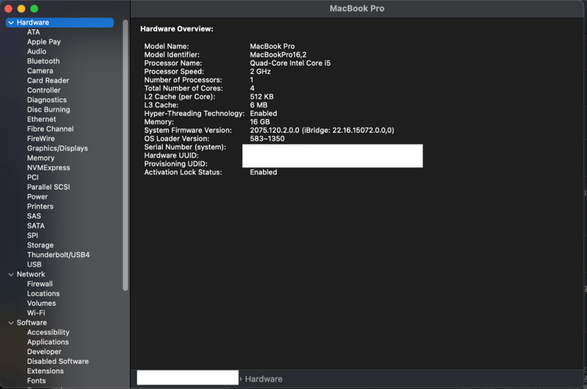Select SAS entry
Screen dimensions: 587x389
click(x=34, y=216)
